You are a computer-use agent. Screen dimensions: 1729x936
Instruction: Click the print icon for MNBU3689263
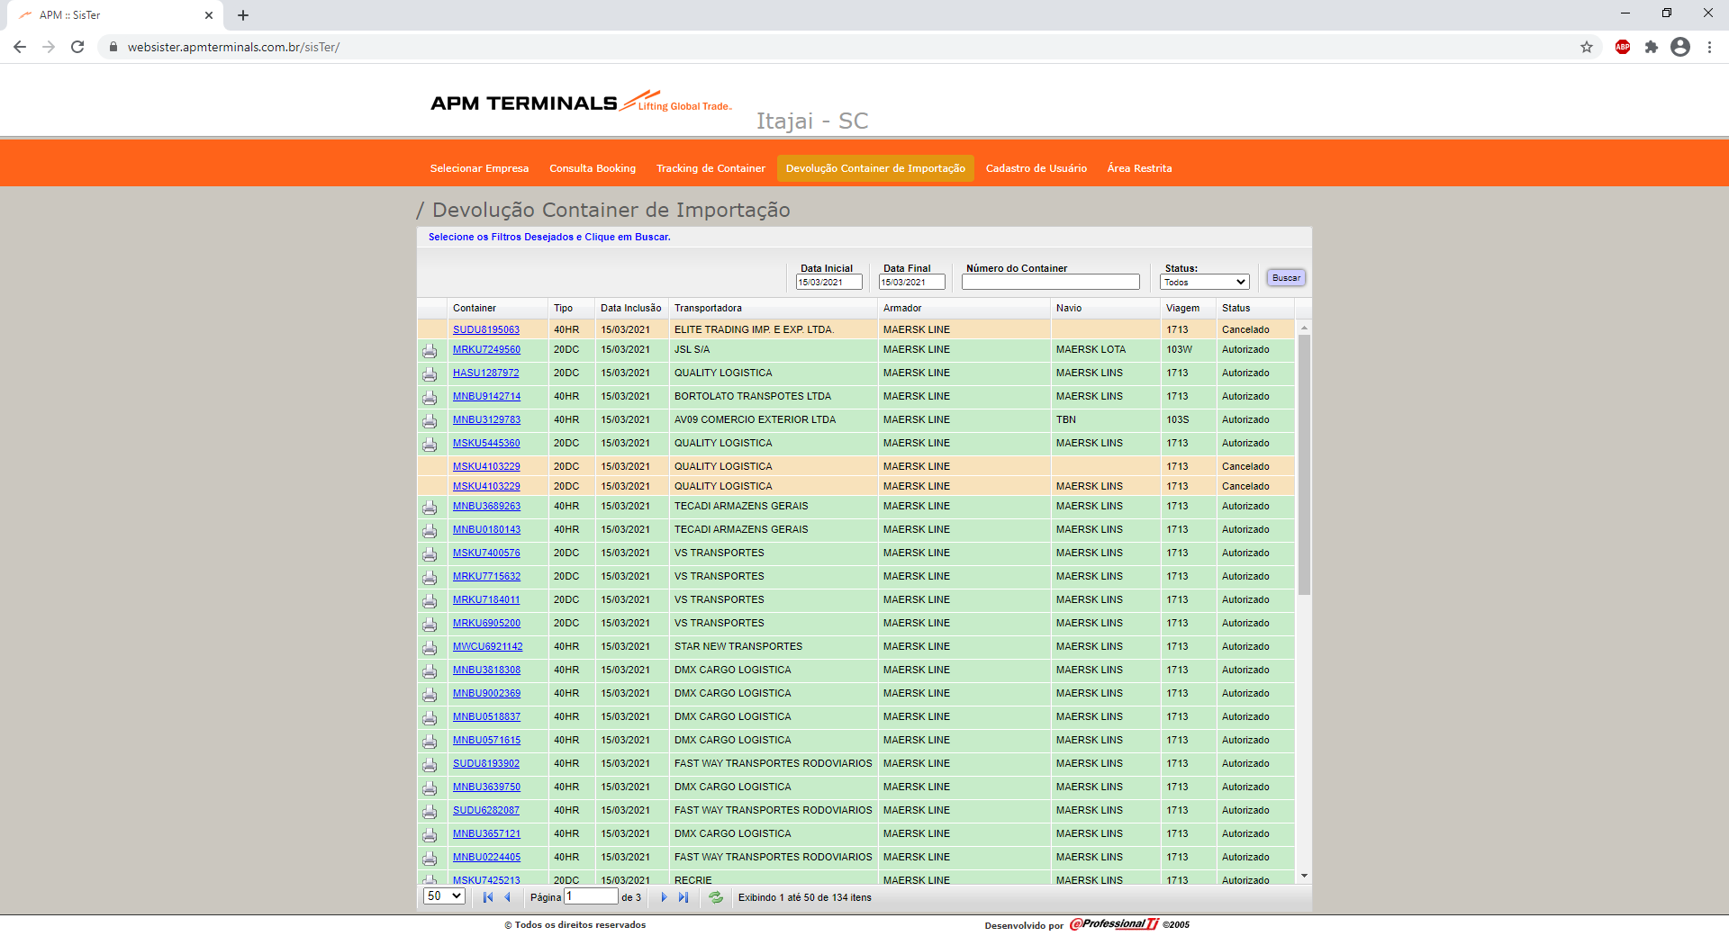[x=430, y=508]
